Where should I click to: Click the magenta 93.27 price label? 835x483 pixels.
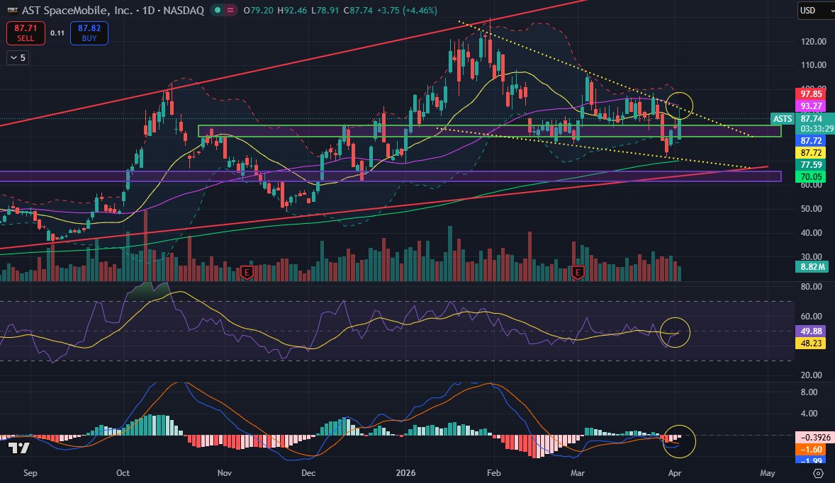[811, 106]
